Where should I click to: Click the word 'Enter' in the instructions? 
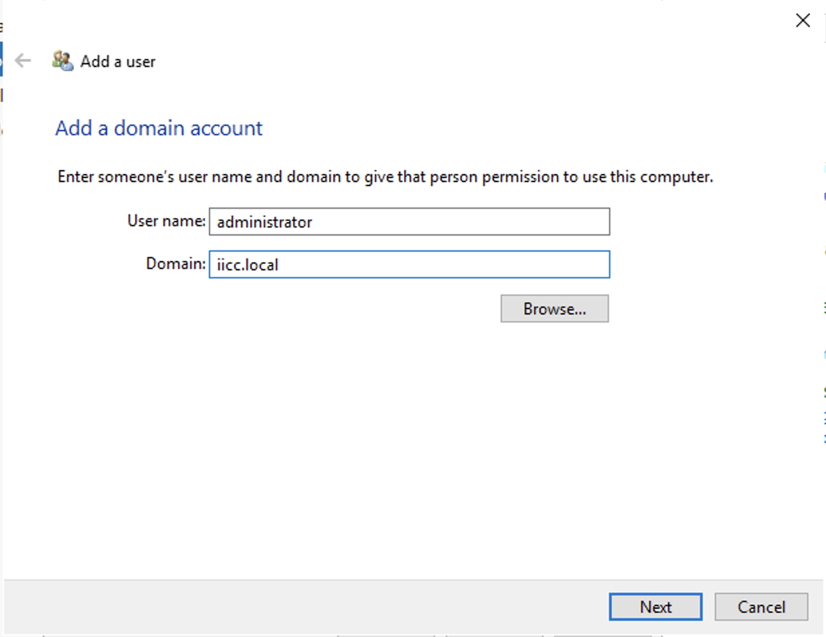[x=76, y=178]
